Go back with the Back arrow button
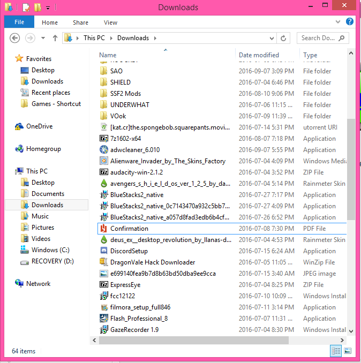 tap(15, 38)
